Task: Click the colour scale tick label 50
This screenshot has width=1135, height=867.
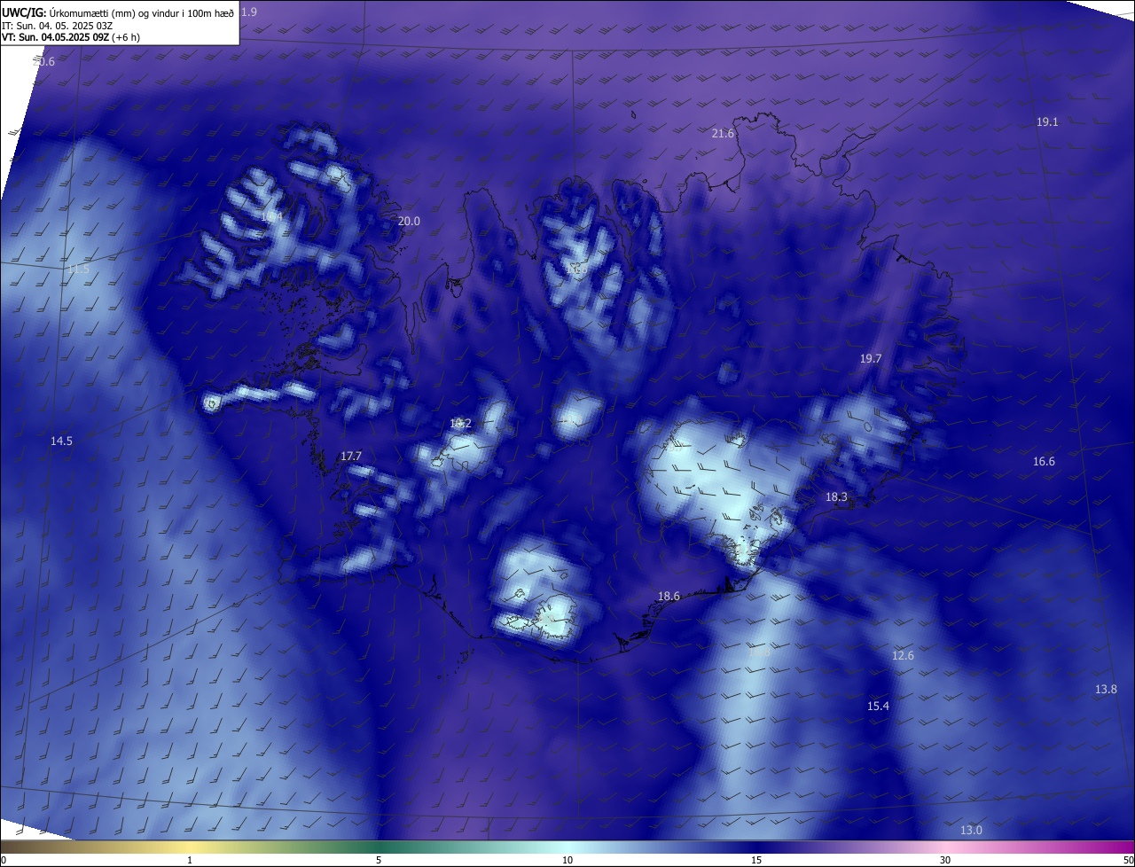Action: pyautogui.click(x=1128, y=860)
